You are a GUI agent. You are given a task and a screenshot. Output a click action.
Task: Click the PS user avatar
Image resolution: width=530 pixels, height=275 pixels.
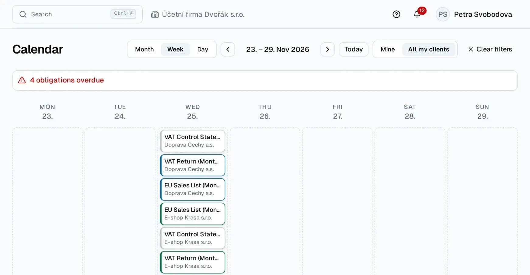pyautogui.click(x=443, y=14)
